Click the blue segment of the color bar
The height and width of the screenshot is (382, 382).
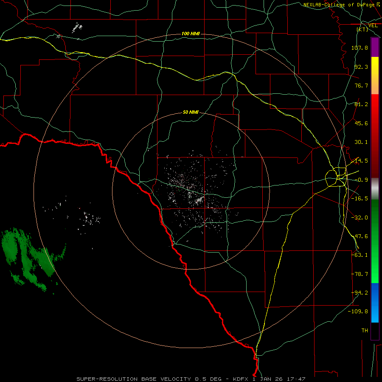(375, 303)
